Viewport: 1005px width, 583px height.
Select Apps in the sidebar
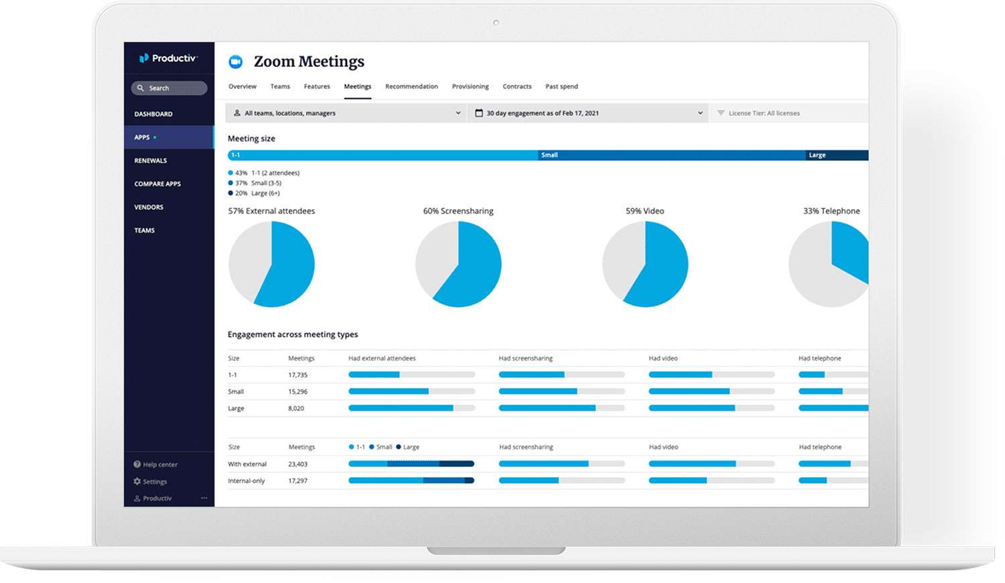[169, 137]
